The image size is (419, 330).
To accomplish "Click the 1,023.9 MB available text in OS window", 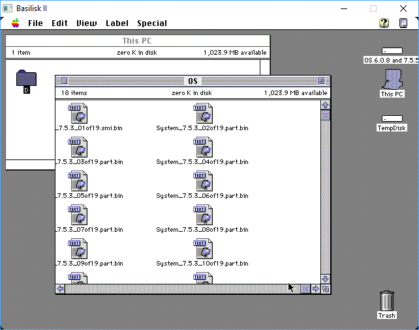I will tap(296, 93).
